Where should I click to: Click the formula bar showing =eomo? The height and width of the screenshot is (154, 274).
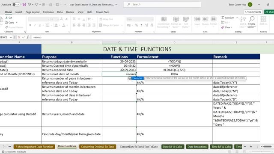tap(152, 37)
